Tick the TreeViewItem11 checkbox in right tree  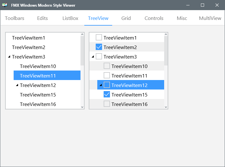pyautogui.click(x=107, y=76)
